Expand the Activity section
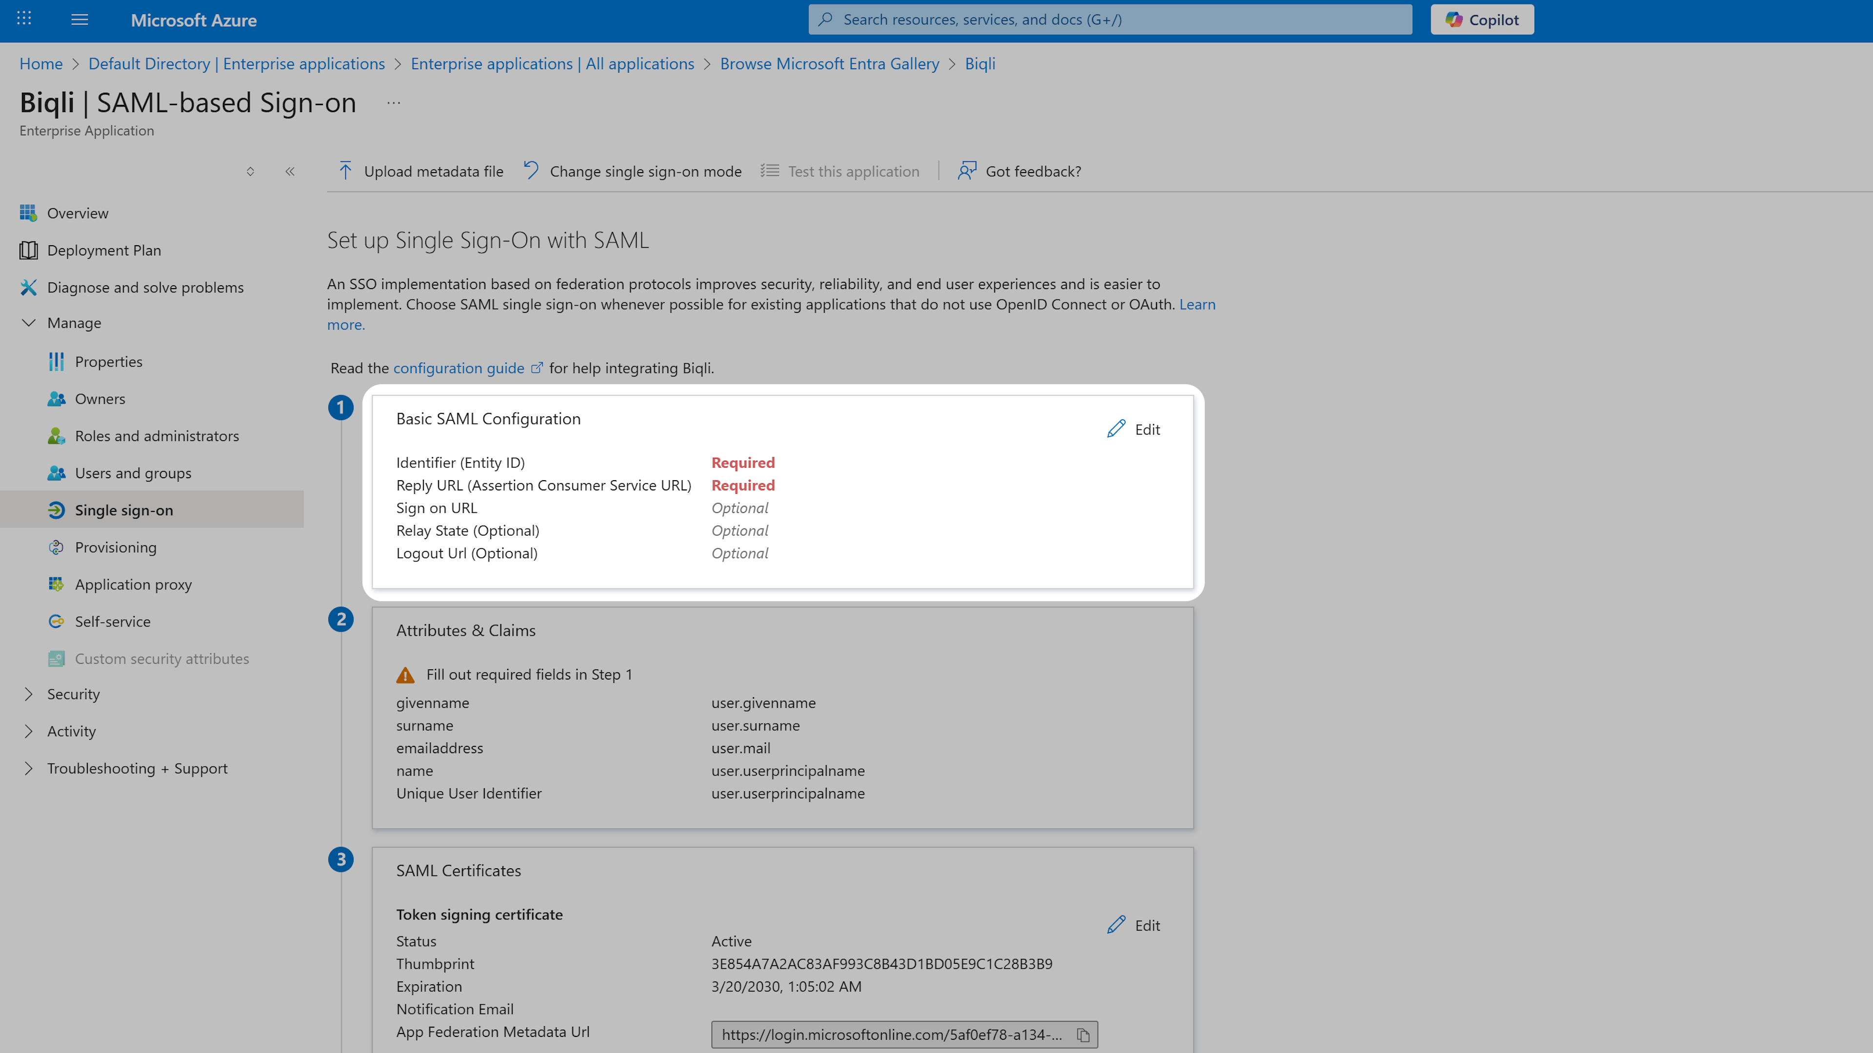Image resolution: width=1873 pixels, height=1053 pixels. (28, 731)
